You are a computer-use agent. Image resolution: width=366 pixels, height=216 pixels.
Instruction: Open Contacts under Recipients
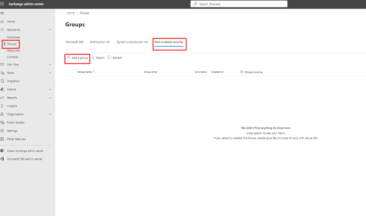tap(12, 57)
